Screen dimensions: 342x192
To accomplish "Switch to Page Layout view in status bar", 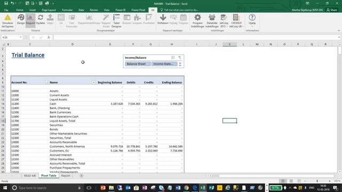I will (x=291, y=181).
